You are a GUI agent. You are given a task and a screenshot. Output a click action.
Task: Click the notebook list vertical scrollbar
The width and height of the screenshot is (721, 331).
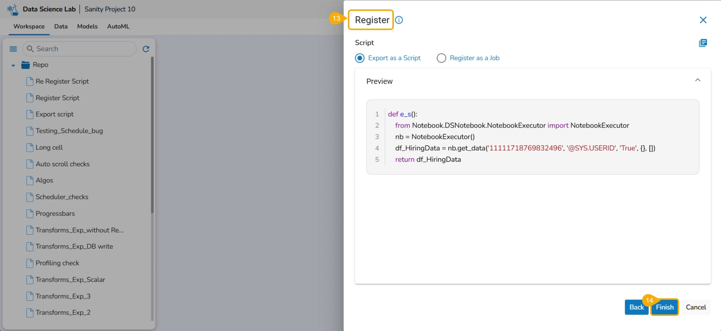(x=152, y=135)
